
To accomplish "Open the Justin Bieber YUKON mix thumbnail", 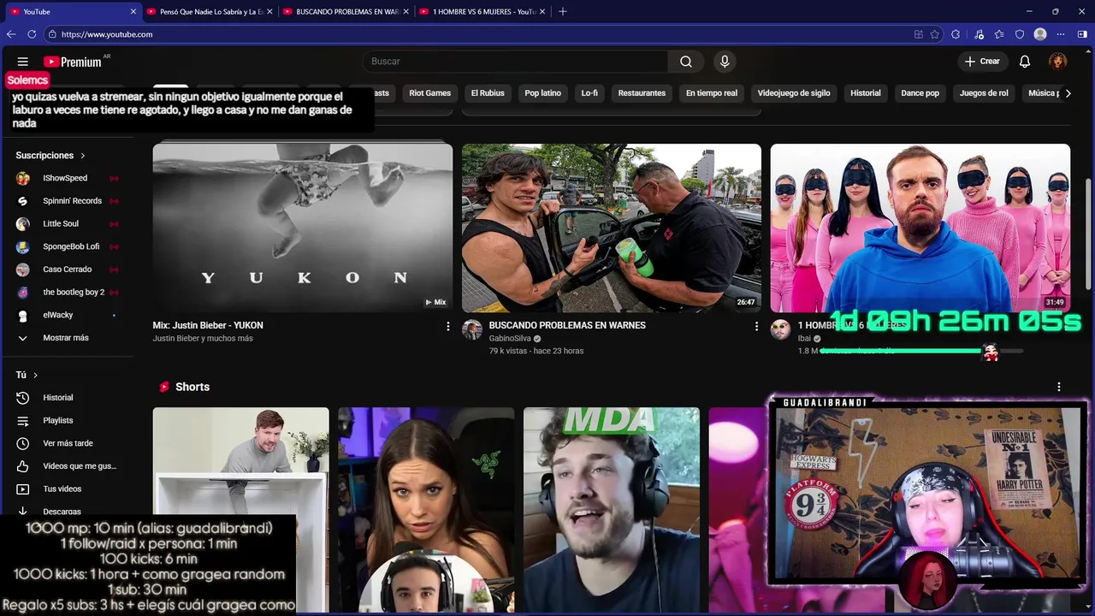I will [x=303, y=228].
